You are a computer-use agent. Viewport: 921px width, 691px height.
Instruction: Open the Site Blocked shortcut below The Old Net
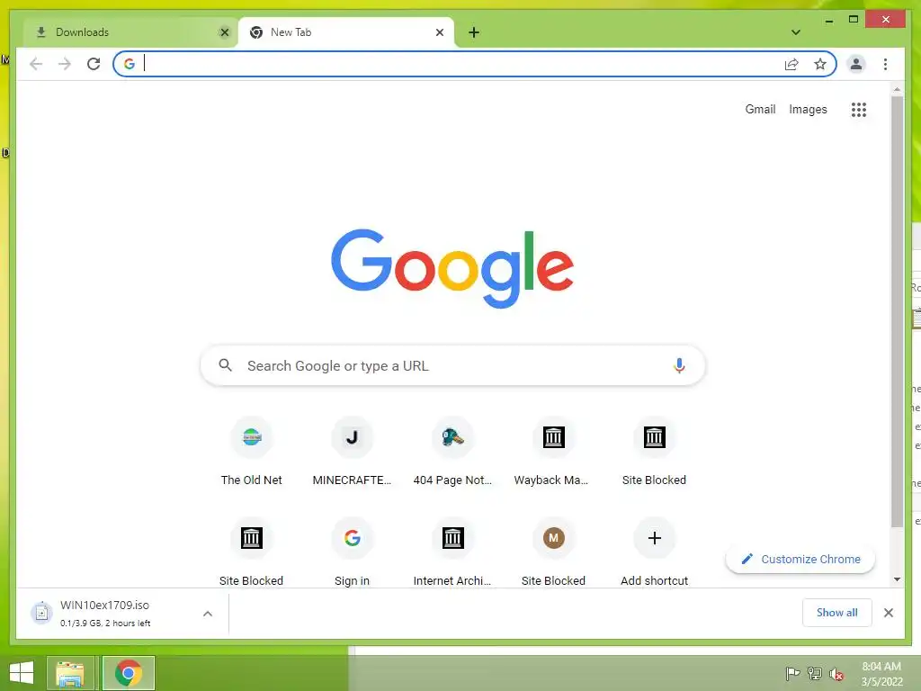click(x=252, y=552)
